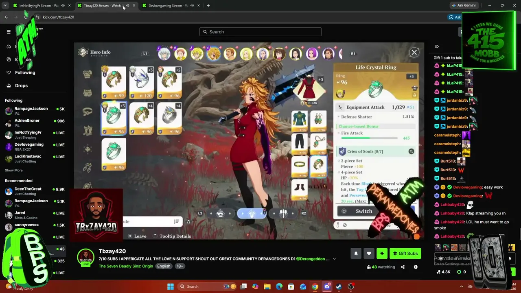Click the green sparkle subscribe button
521x293 pixels.
[x=382, y=254]
